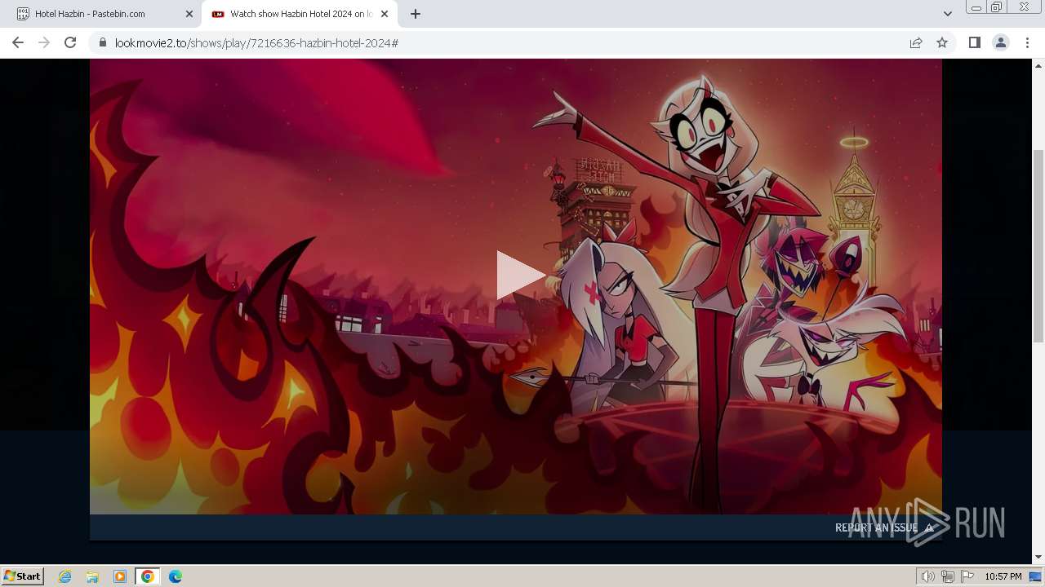Select the Watch show Hazbin Hotel tab
The image size is (1045, 587).
(x=300, y=14)
